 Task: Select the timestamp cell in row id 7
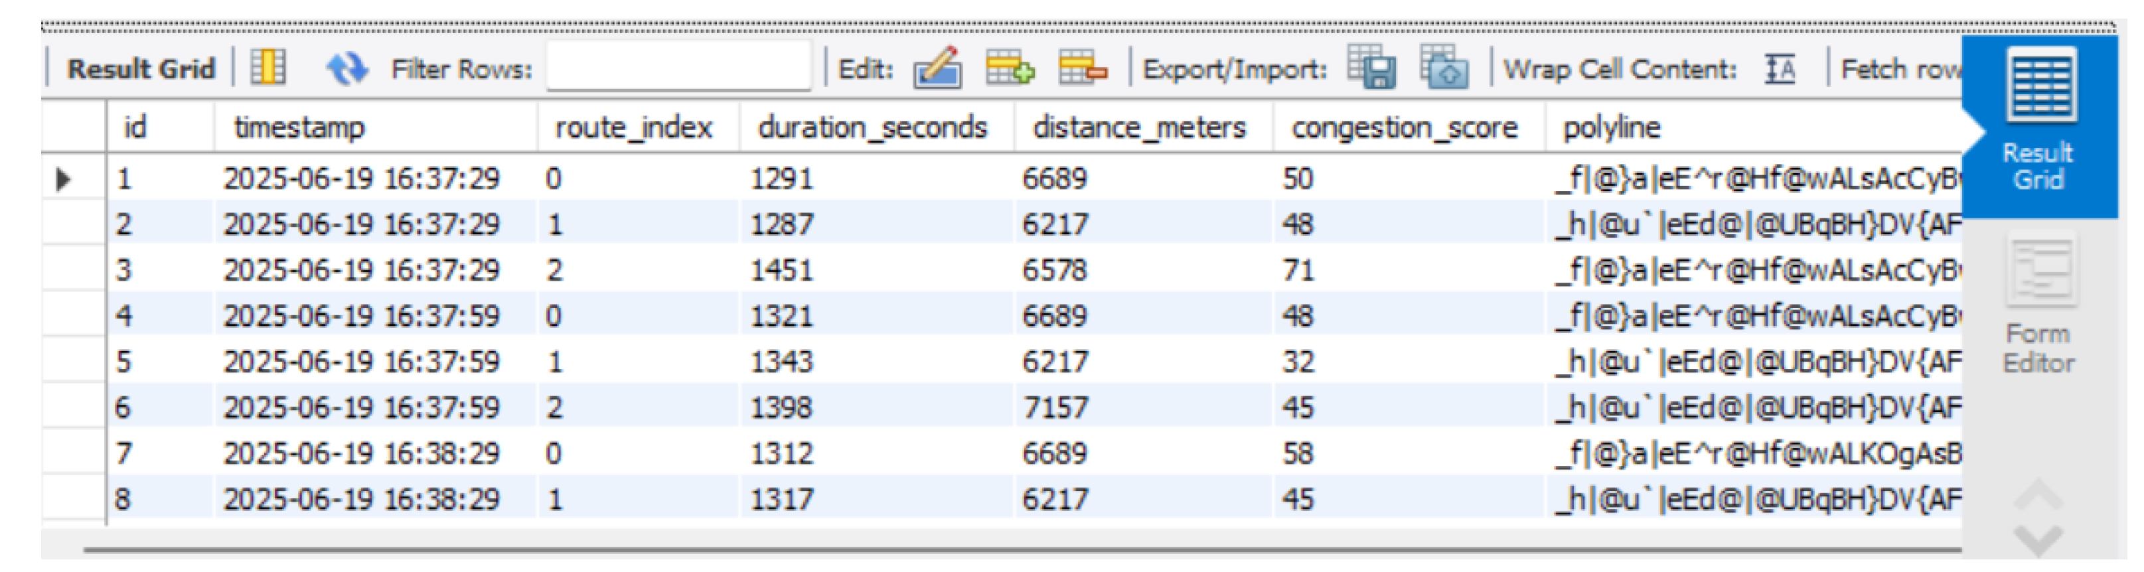click(x=376, y=453)
